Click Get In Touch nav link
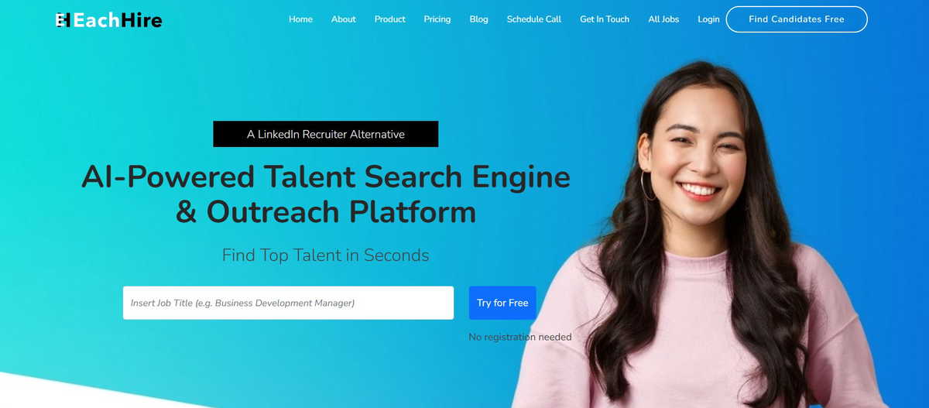Viewport: 929px width, 408px height. point(605,19)
